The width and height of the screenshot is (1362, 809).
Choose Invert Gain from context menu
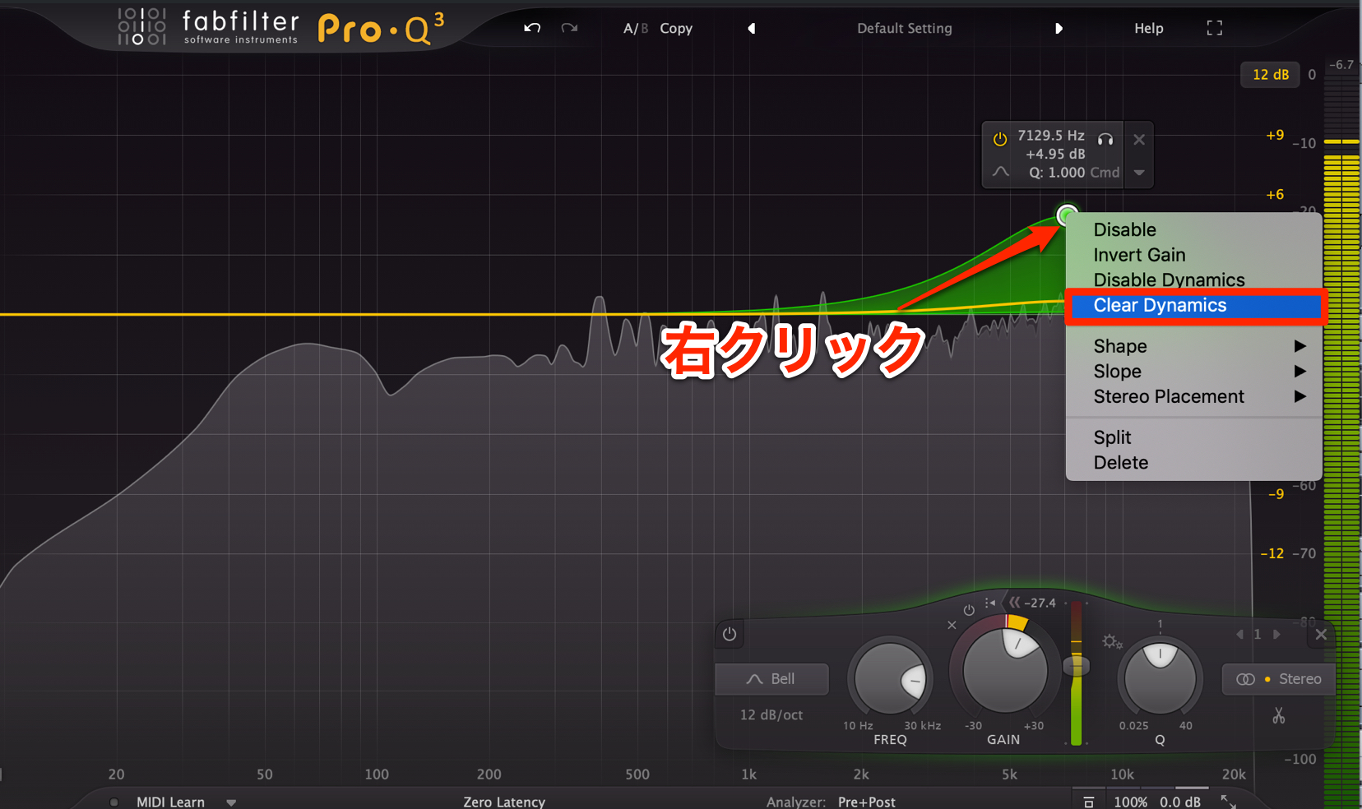click(x=1194, y=255)
